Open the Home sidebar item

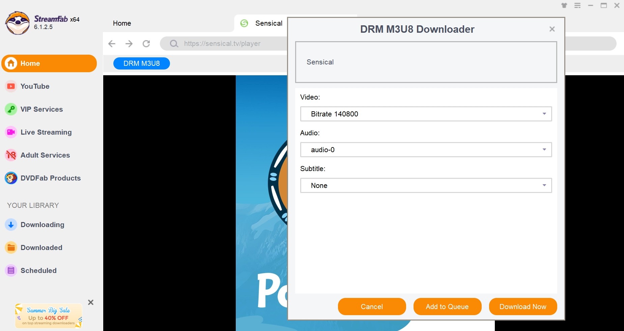tap(49, 63)
